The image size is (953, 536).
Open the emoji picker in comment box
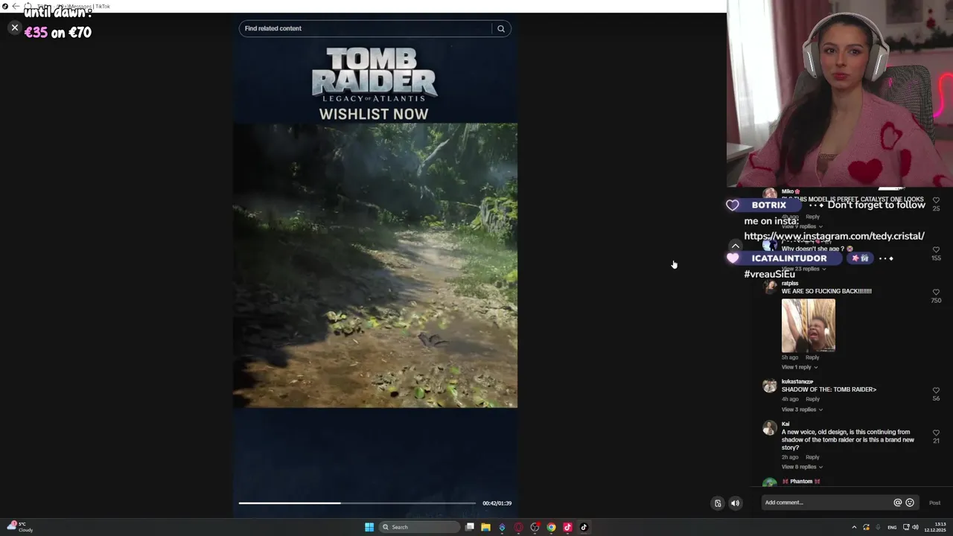pyautogui.click(x=909, y=502)
